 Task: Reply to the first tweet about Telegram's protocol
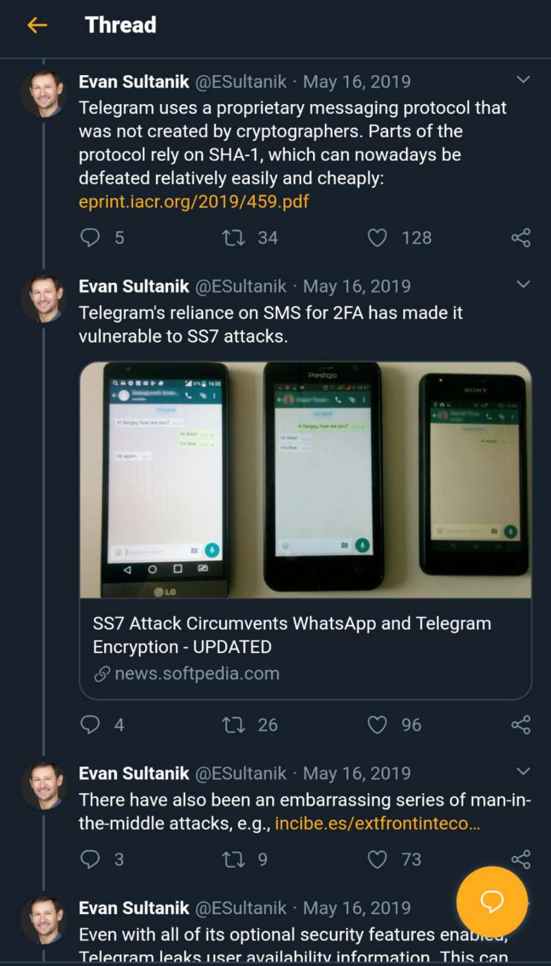click(x=90, y=238)
